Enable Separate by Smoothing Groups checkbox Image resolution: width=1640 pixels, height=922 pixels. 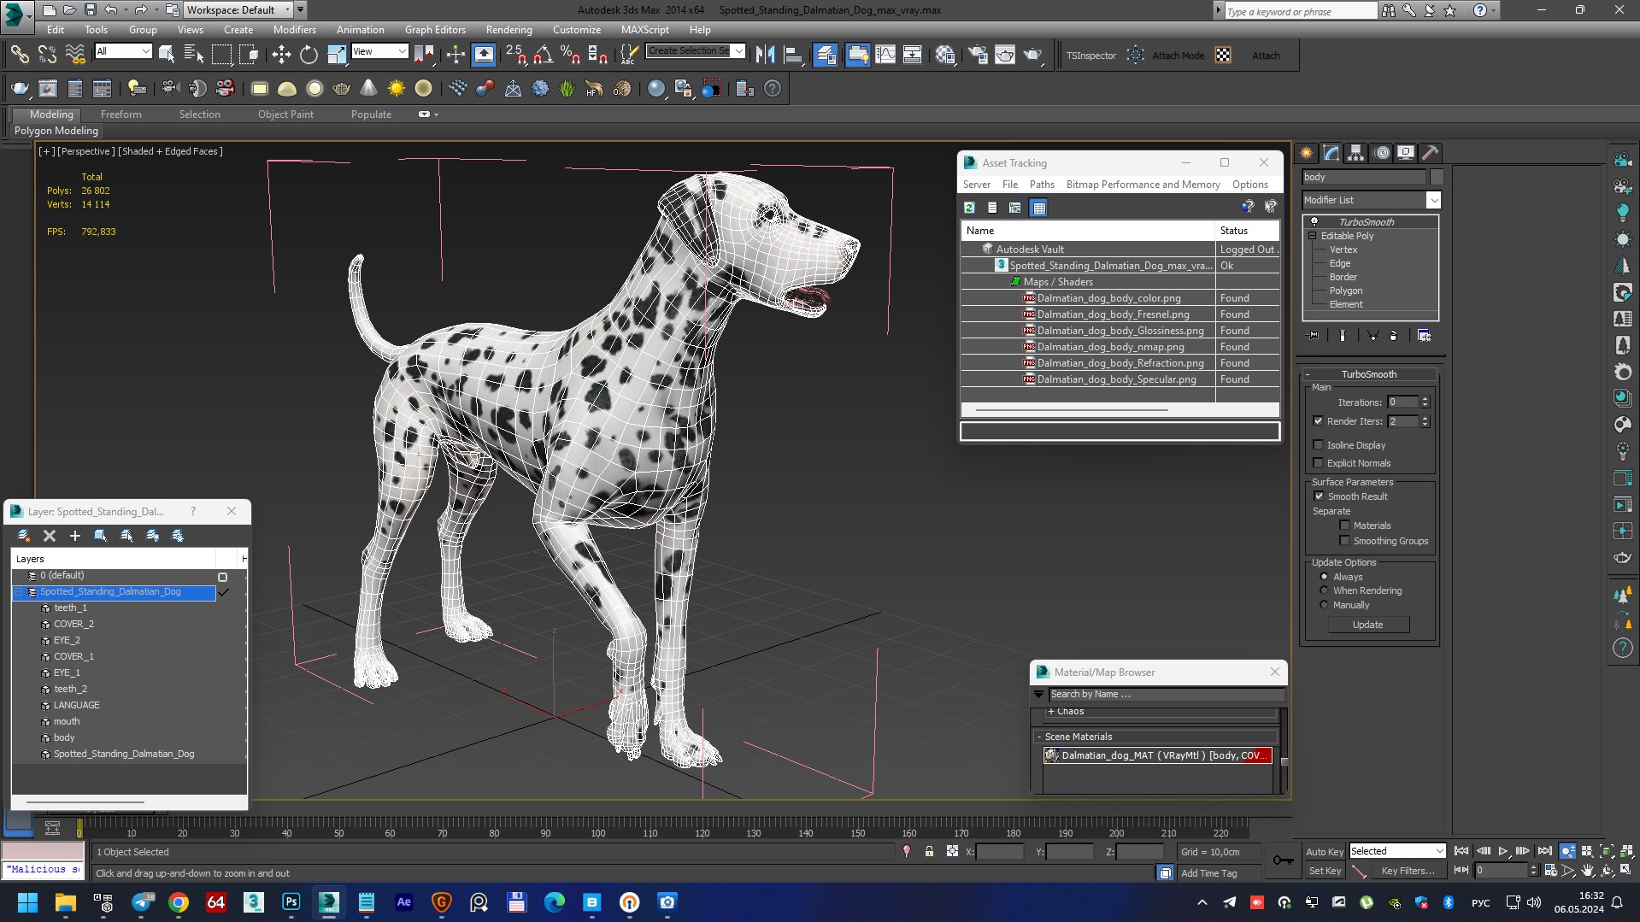[x=1344, y=541]
